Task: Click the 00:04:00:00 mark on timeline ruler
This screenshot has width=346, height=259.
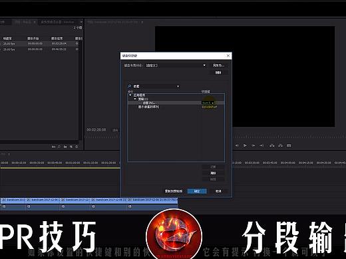Action: [288, 163]
